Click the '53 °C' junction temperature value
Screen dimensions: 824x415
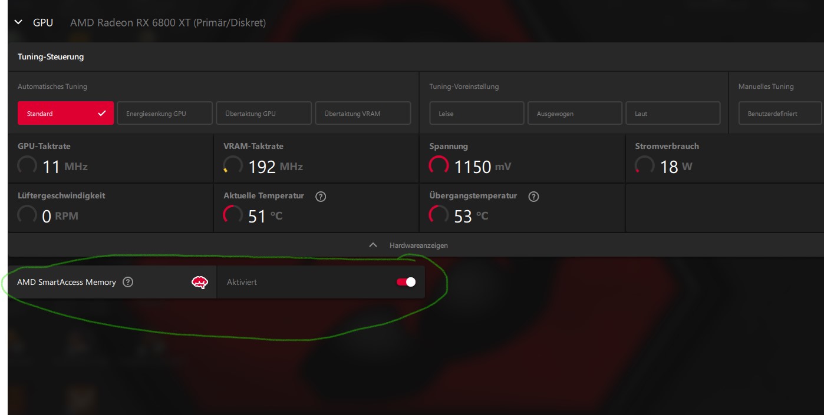coord(471,216)
